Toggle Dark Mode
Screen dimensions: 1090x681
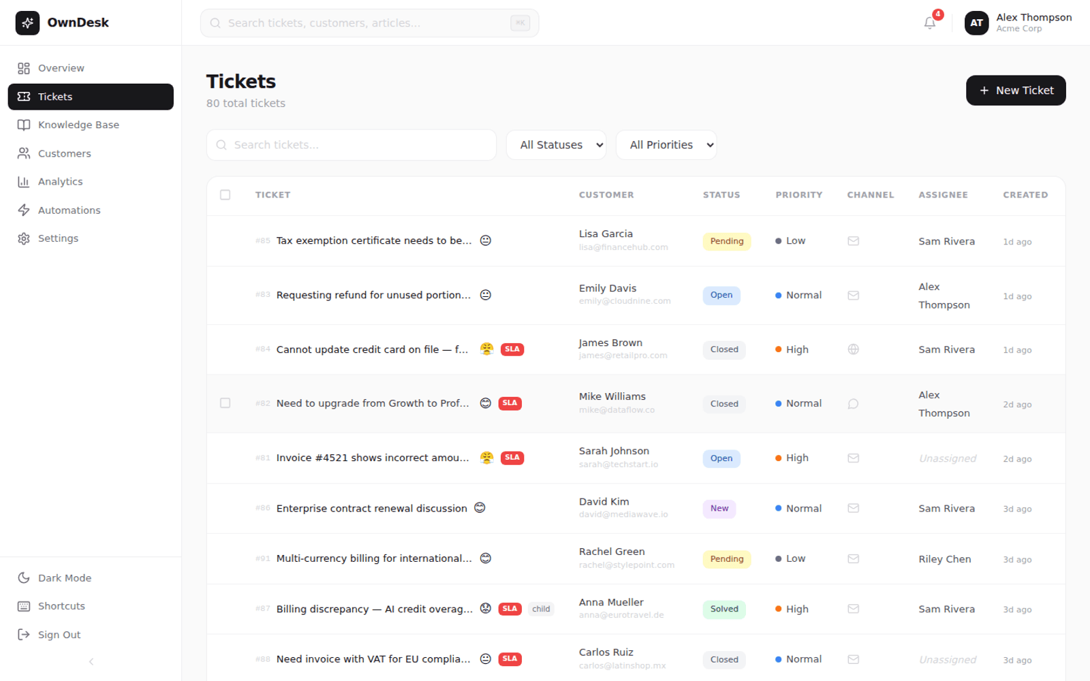tap(91, 577)
